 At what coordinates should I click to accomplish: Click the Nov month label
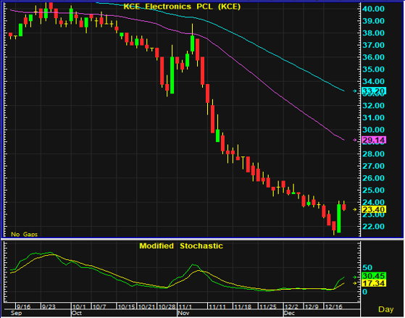click(x=183, y=313)
